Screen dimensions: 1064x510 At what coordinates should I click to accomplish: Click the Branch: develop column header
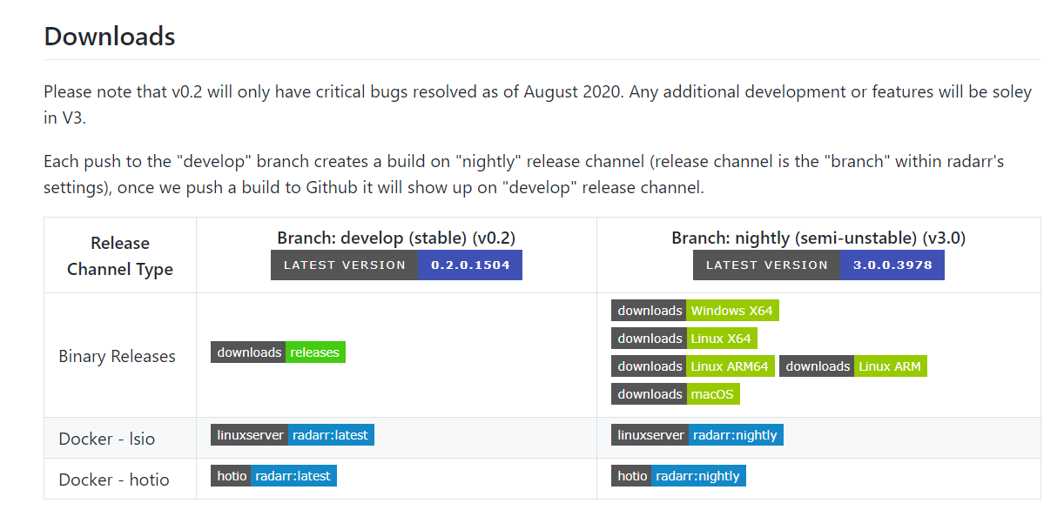coord(396,236)
